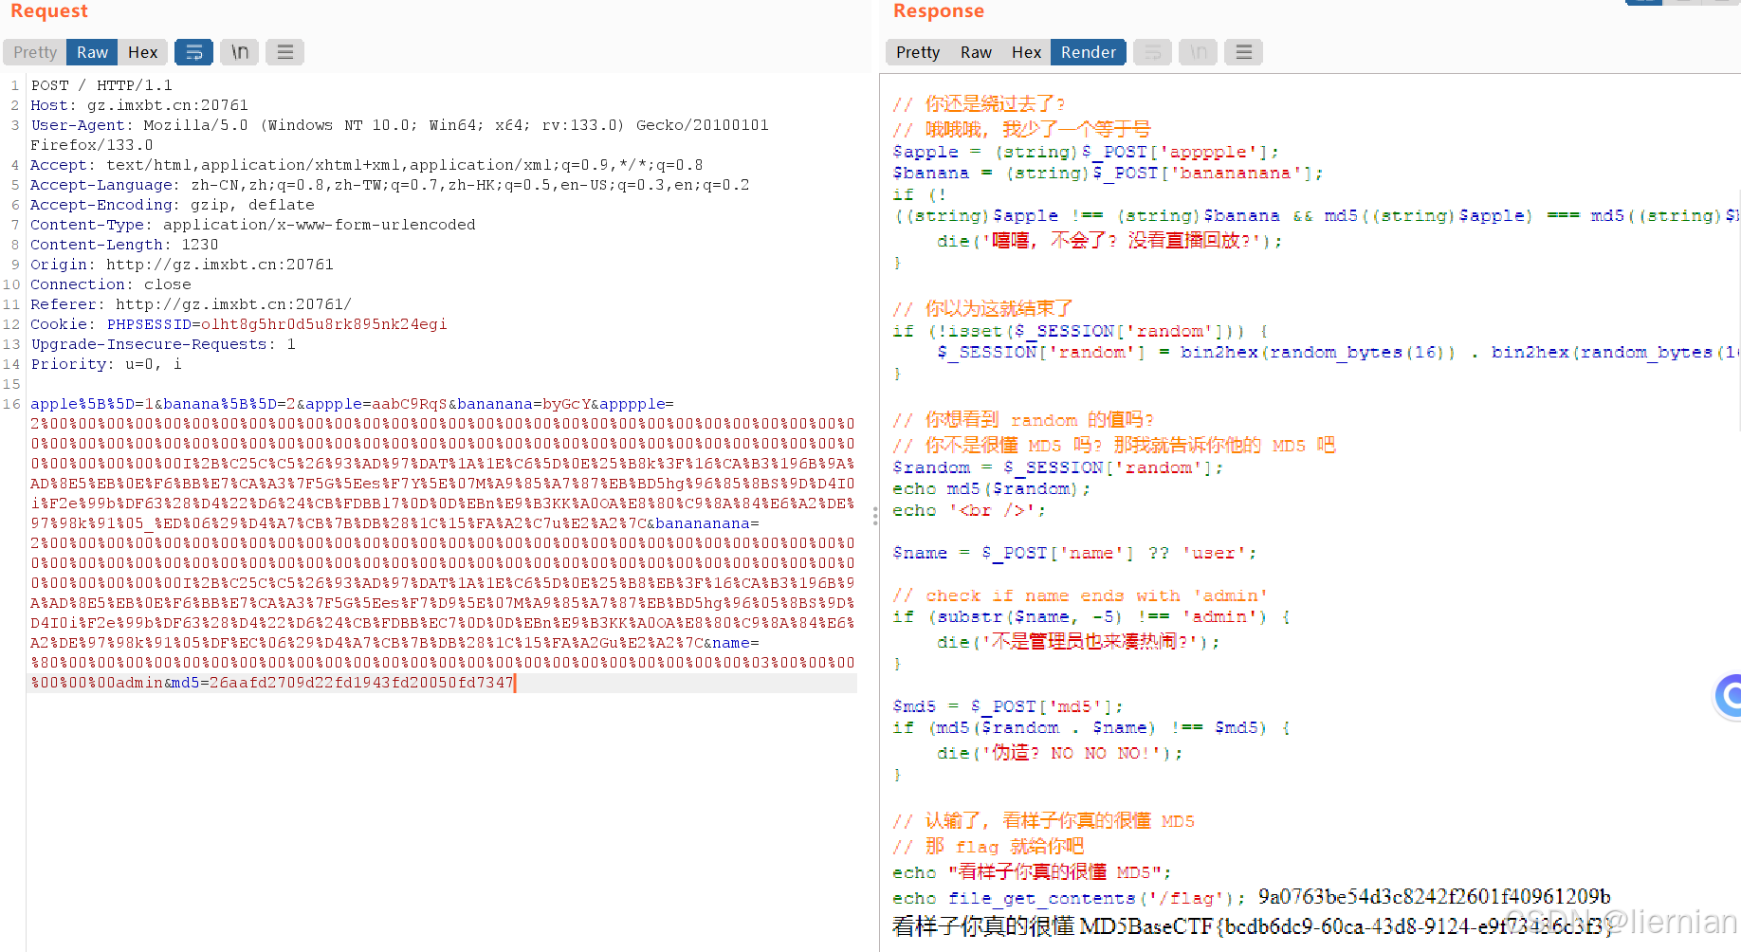
Task: Open the Request panel view options menu
Action: (284, 52)
